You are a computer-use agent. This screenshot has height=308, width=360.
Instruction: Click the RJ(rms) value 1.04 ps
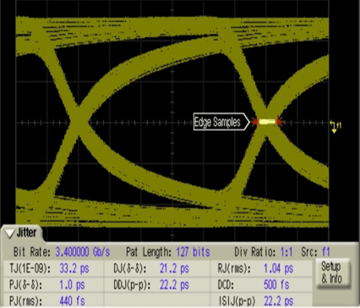(x=278, y=268)
